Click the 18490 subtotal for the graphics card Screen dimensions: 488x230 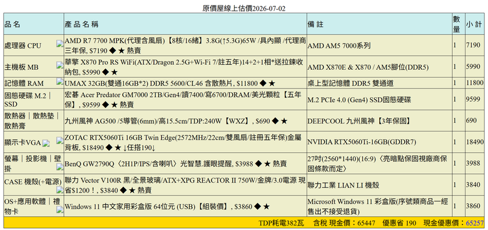(x=475, y=142)
